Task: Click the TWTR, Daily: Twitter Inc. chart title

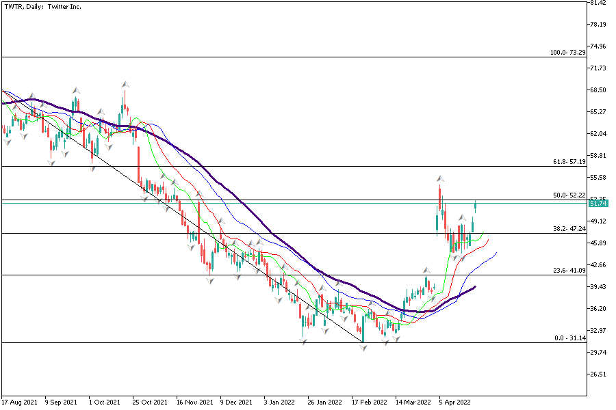Action: [x=40, y=7]
